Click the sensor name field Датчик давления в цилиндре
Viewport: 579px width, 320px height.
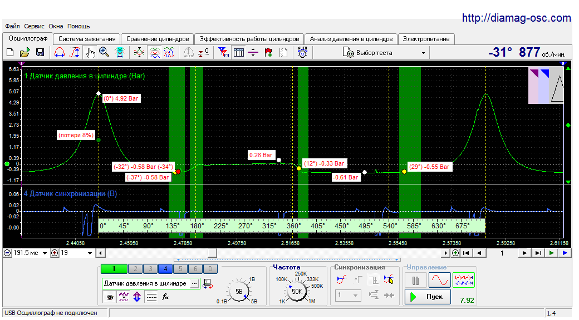click(x=145, y=283)
